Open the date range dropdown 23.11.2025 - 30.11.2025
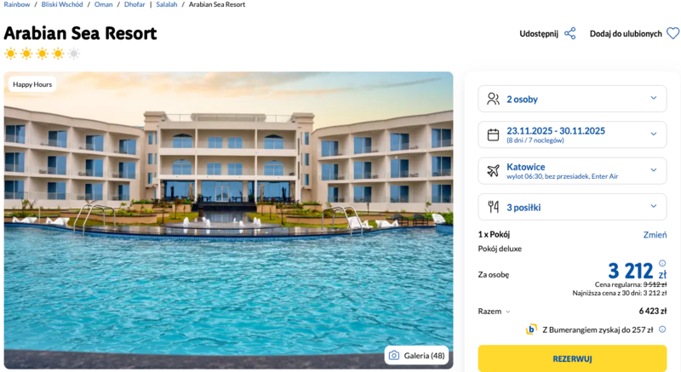 (x=572, y=134)
